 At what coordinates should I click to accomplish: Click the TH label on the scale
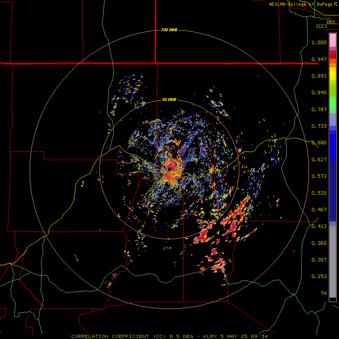click(x=324, y=293)
